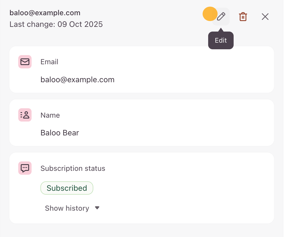The height and width of the screenshot is (237, 284).
Task: Click the orange circle indicator
Action: click(x=210, y=14)
